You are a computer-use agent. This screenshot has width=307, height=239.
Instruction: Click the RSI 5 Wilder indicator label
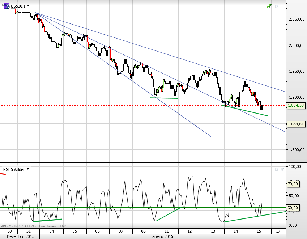14,169
